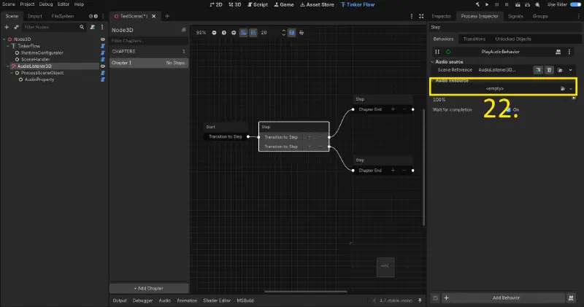Toggle visibility of Node3D root
The width and height of the screenshot is (584, 307).
pos(103,39)
